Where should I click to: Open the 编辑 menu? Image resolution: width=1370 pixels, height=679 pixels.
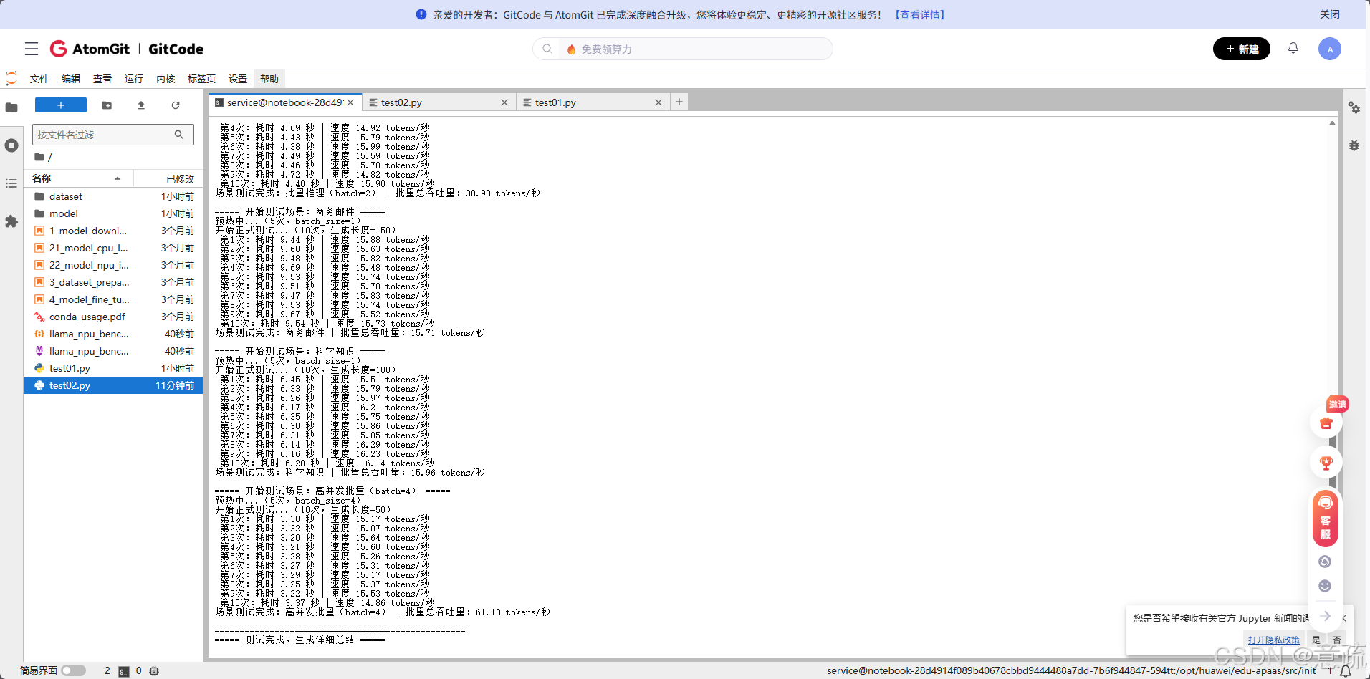71,79
